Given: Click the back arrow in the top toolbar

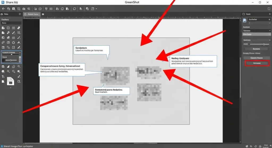Looking at the screenshot, I should [x=3, y=9].
